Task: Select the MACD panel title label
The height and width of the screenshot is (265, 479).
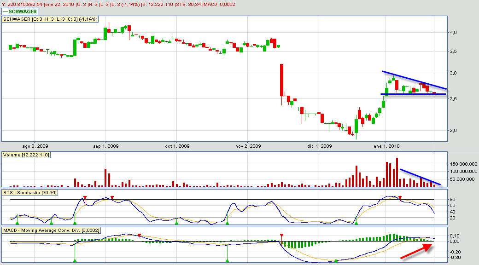Action: pos(52,230)
